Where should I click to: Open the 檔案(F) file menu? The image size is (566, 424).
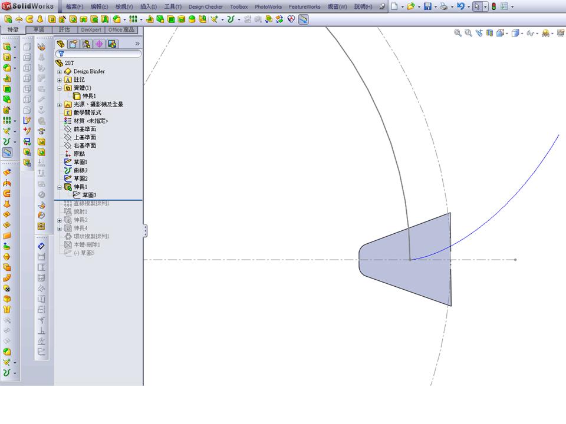[x=74, y=6]
